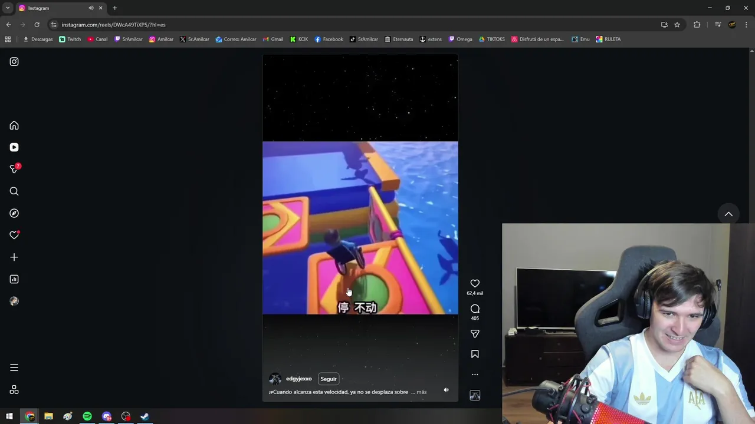This screenshot has height=424, width=755.
Task: Open the Chrome three-dots menu
Action: pyautogui.click(x=746, y=25)
